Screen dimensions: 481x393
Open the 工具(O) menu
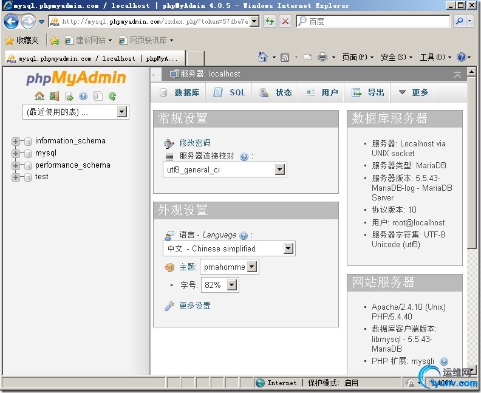point(435,57)
